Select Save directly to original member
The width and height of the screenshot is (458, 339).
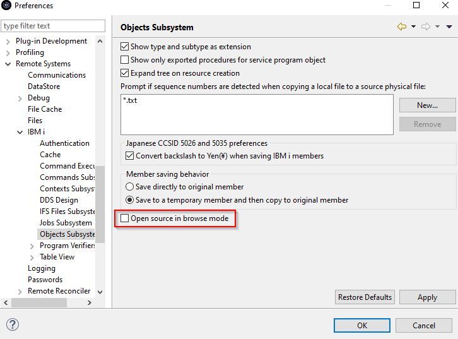130,187
